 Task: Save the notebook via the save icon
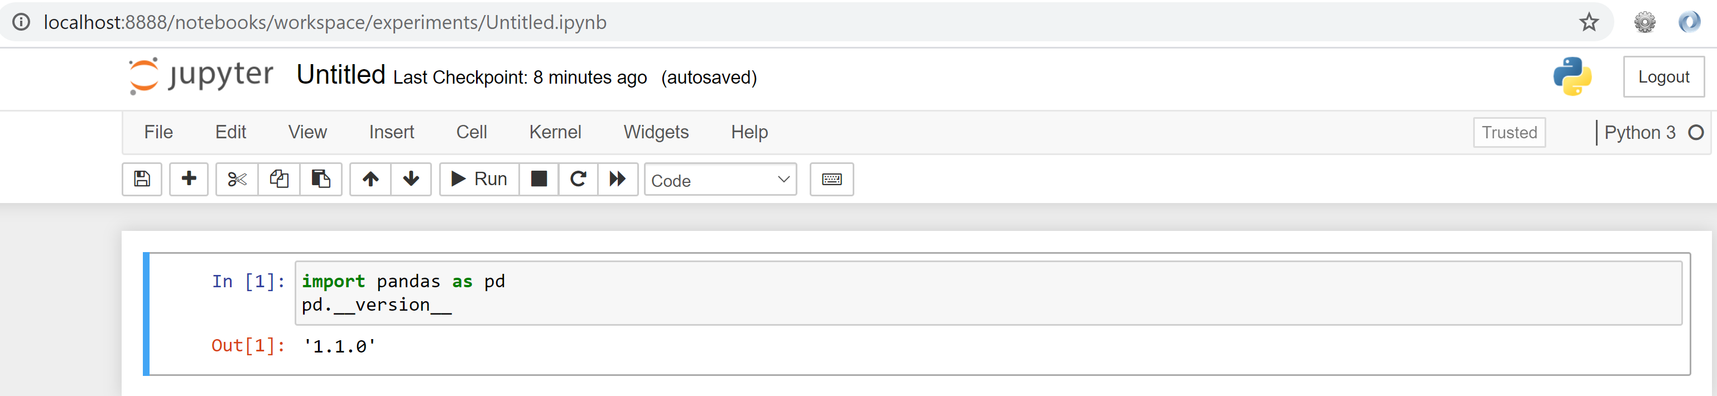(141, 180)
